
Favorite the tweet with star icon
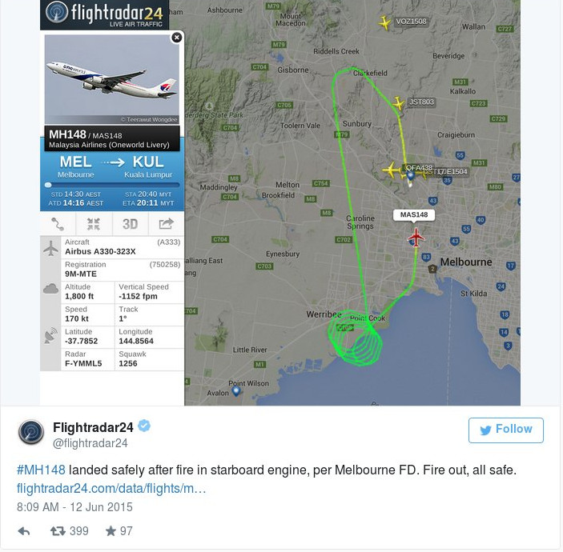click(x=111, y=530)
